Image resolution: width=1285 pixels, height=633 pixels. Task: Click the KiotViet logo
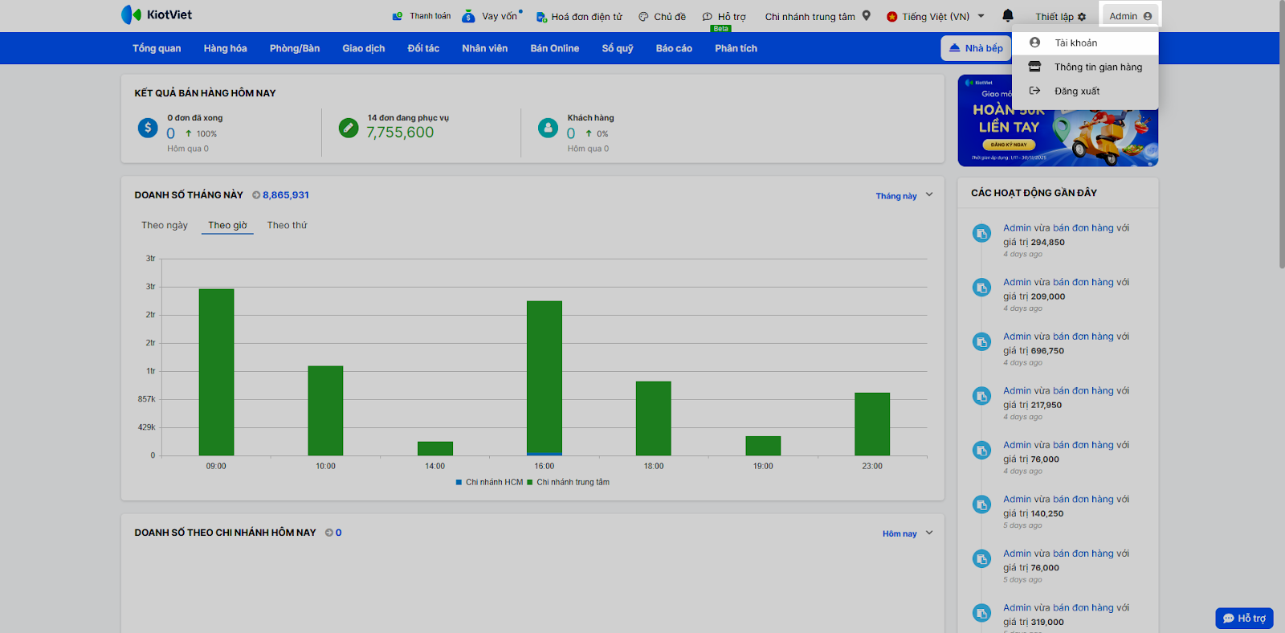click(x=157, y=14)
